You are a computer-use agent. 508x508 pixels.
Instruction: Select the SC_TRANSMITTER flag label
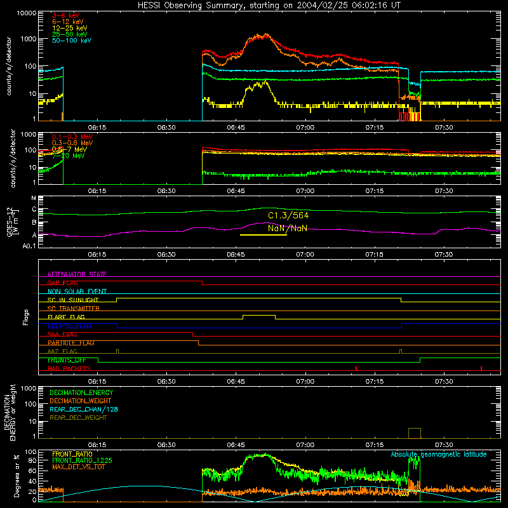point(74,309)
